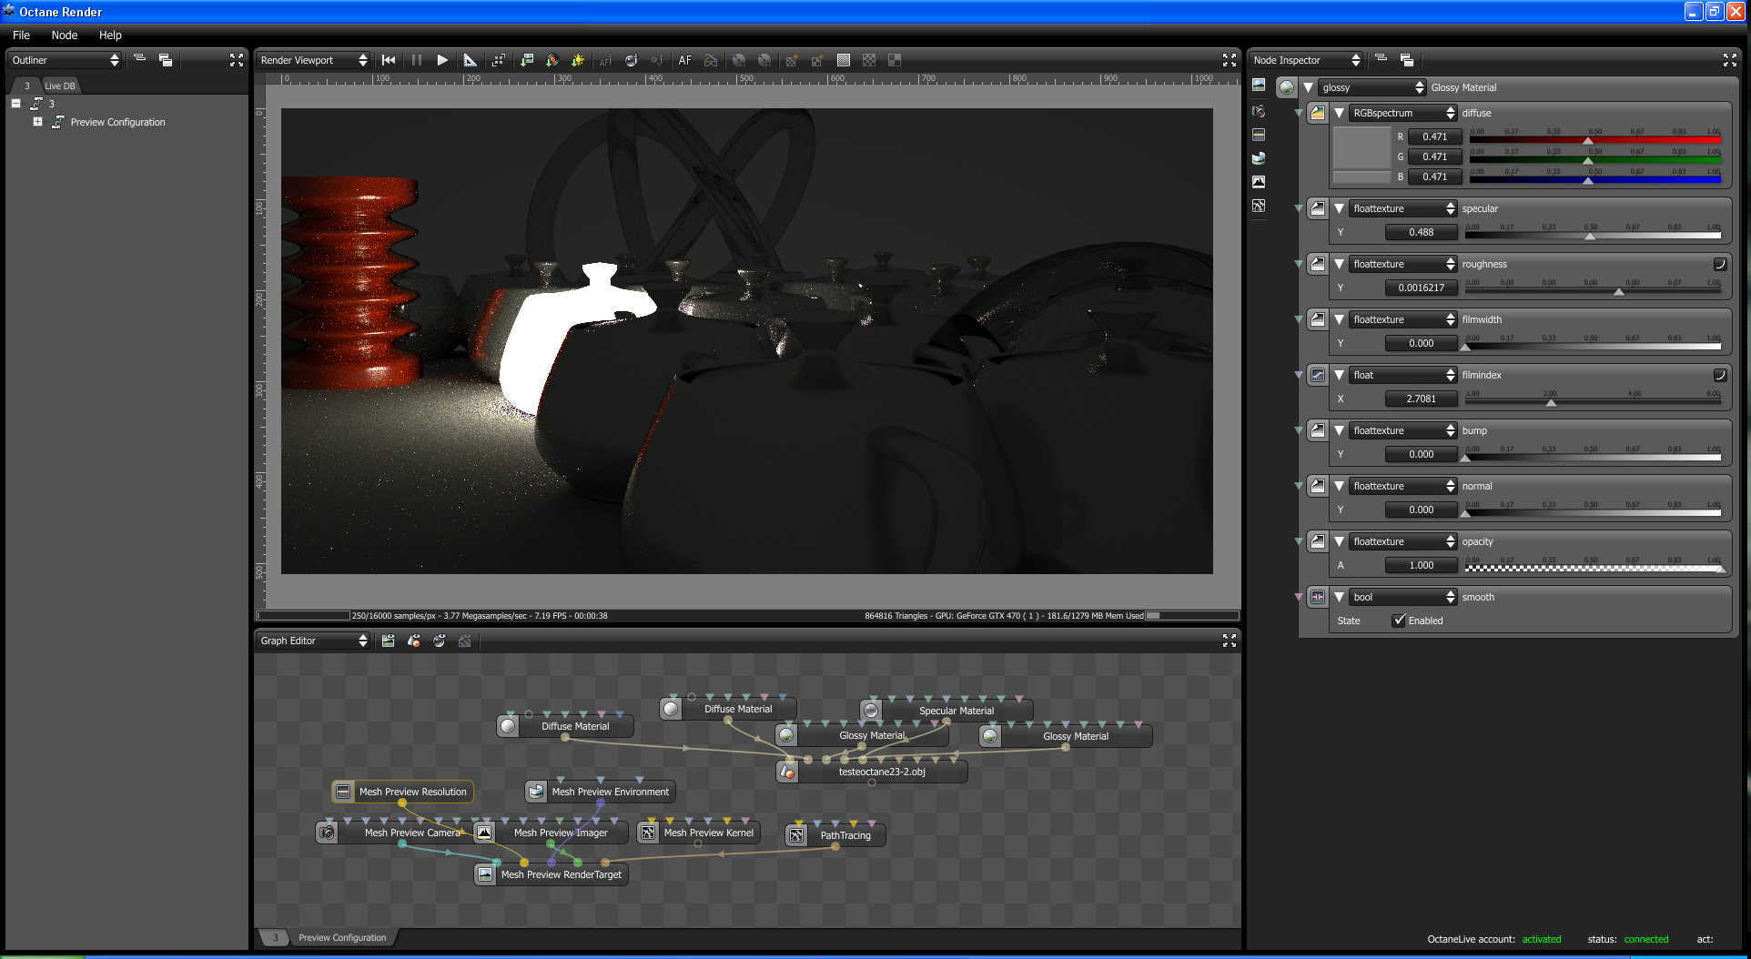Click the specular Y value field
1751x959 pixels.
click(x=1421, y=232)
